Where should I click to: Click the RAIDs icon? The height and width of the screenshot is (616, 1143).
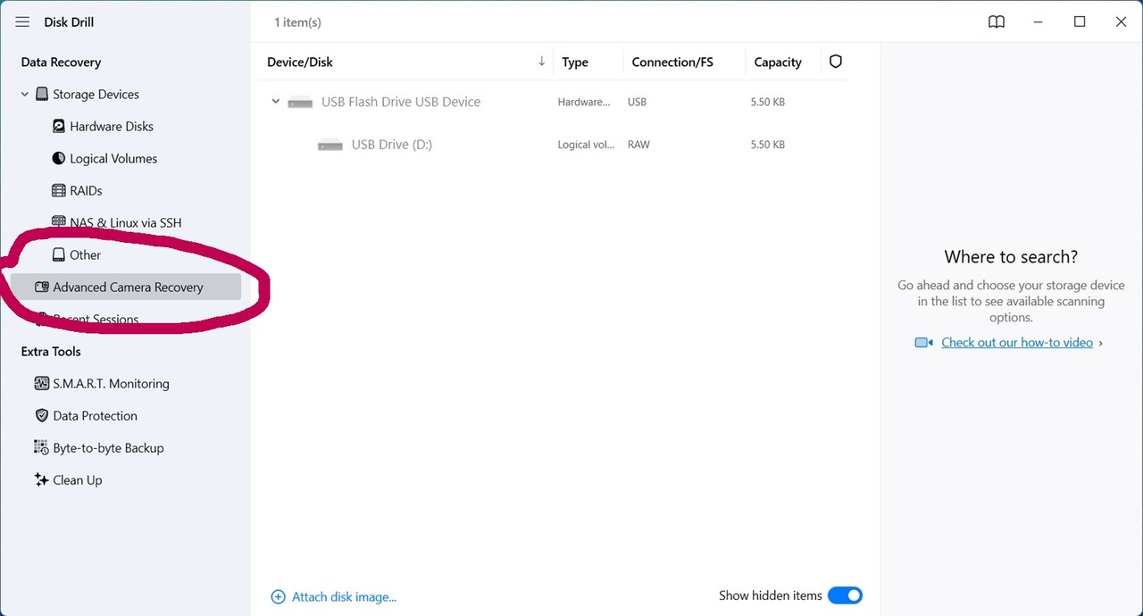tap(59, 190)
